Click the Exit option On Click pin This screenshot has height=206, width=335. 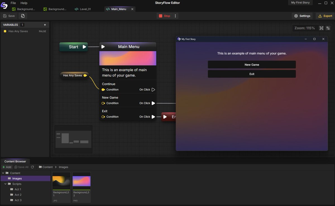tap(153, 117)
